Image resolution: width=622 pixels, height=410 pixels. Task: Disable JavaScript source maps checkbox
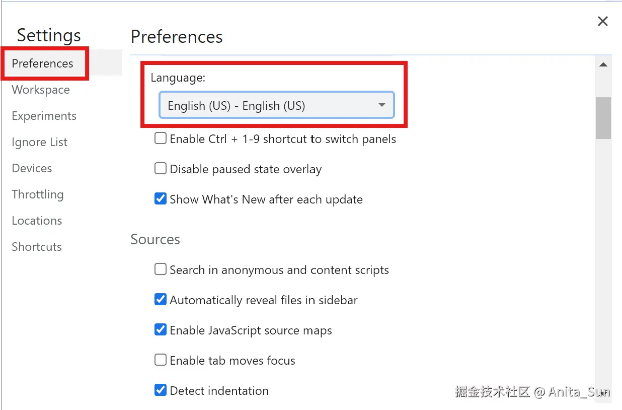(161, 330)
